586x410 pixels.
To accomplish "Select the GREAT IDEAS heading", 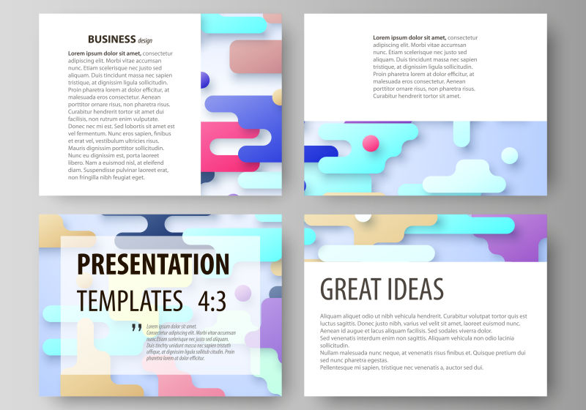I will 382,289.
